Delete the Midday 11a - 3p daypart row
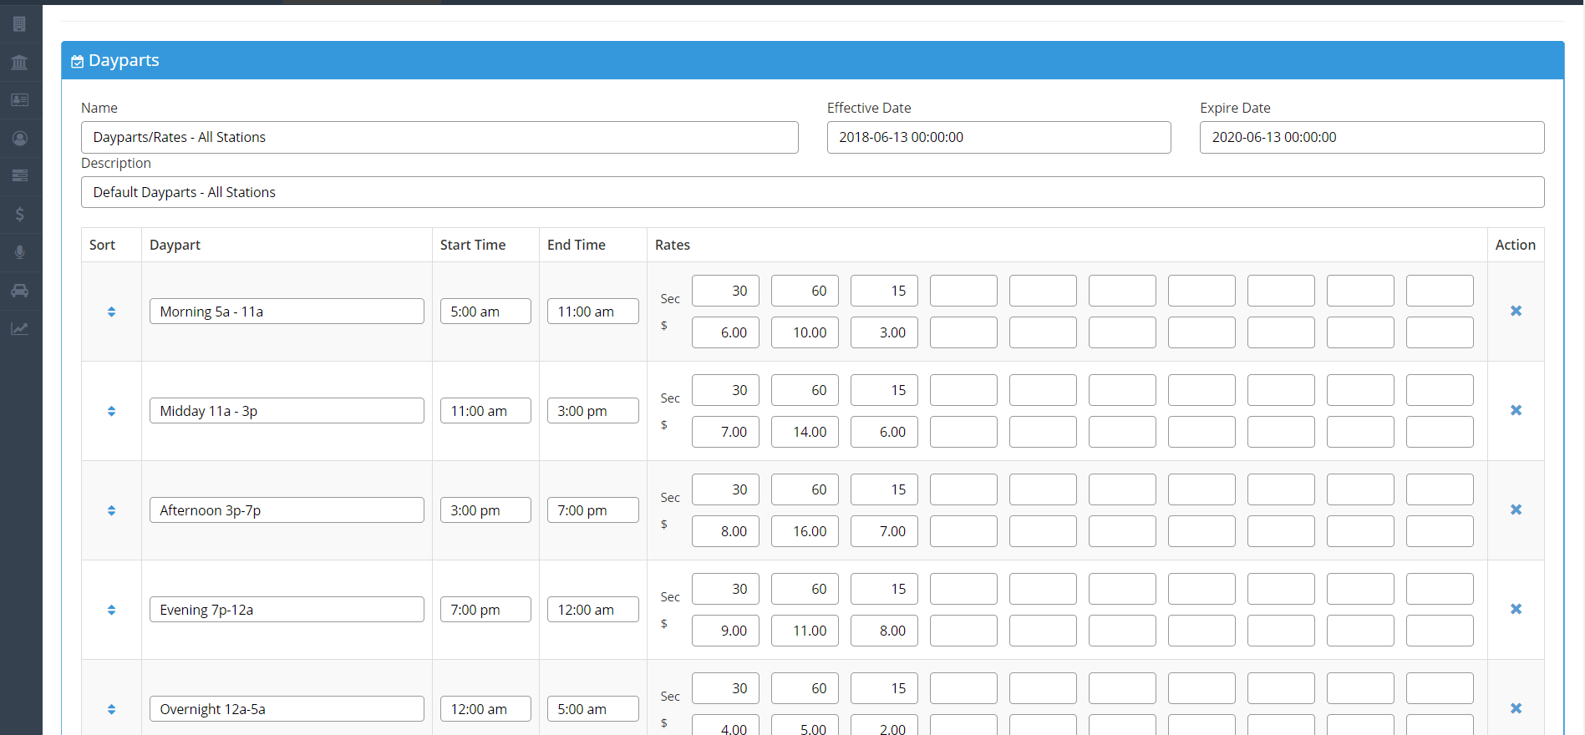The image size is (1585, 735). [x=1516, y=410]
